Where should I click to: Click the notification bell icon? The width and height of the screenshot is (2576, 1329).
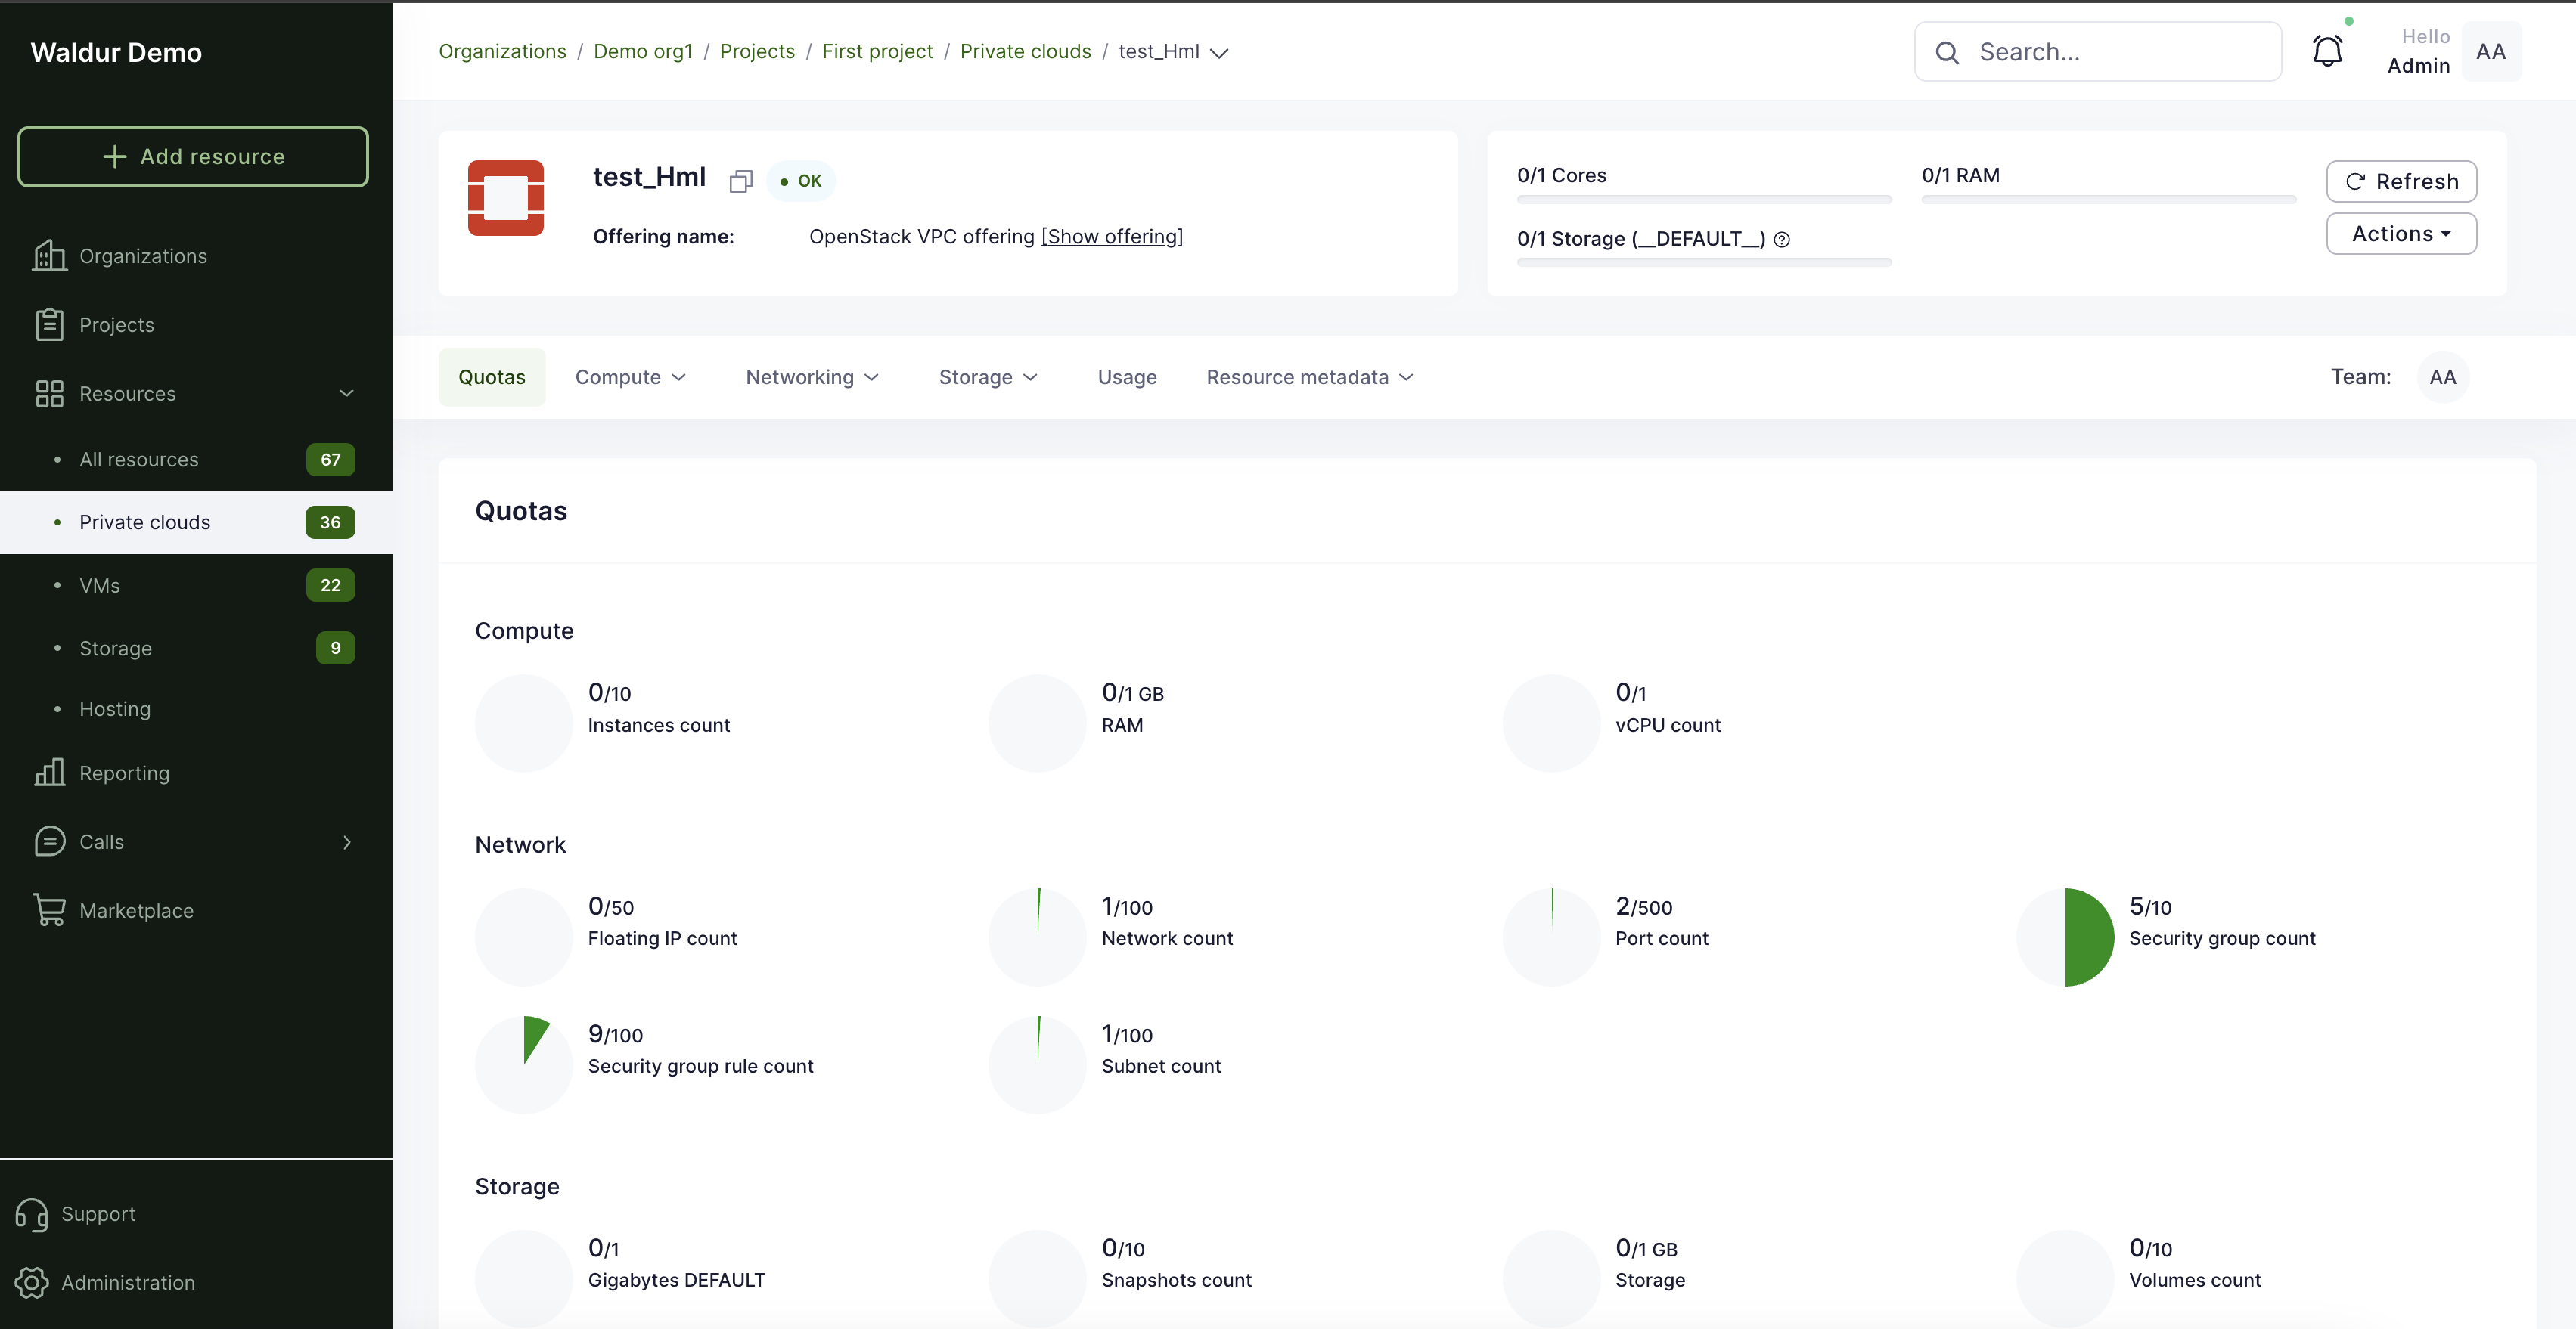[2327, 51]
